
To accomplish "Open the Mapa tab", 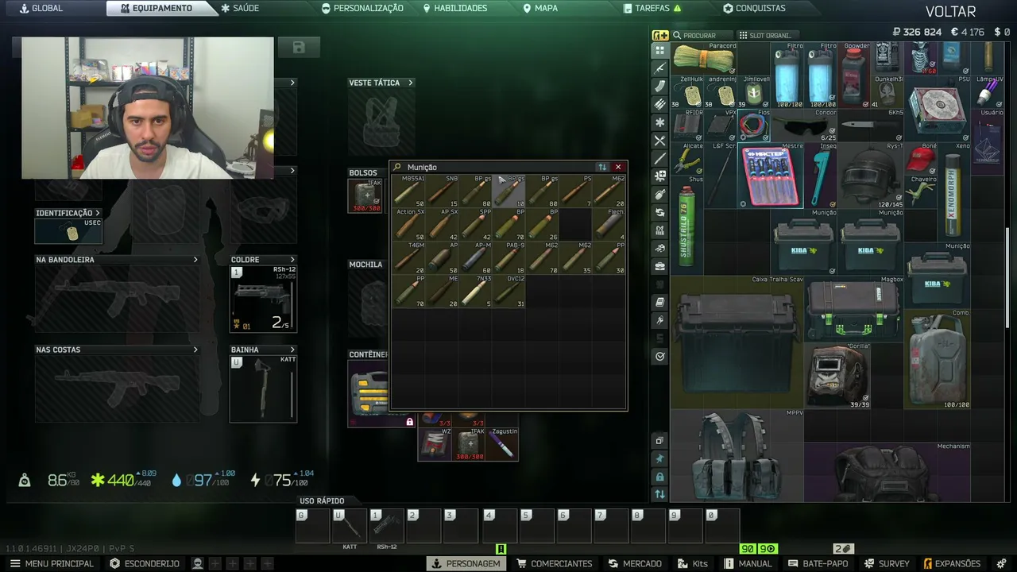I will coord(540,8).
